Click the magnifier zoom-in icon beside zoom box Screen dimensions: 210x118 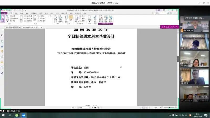click(50, 16)
